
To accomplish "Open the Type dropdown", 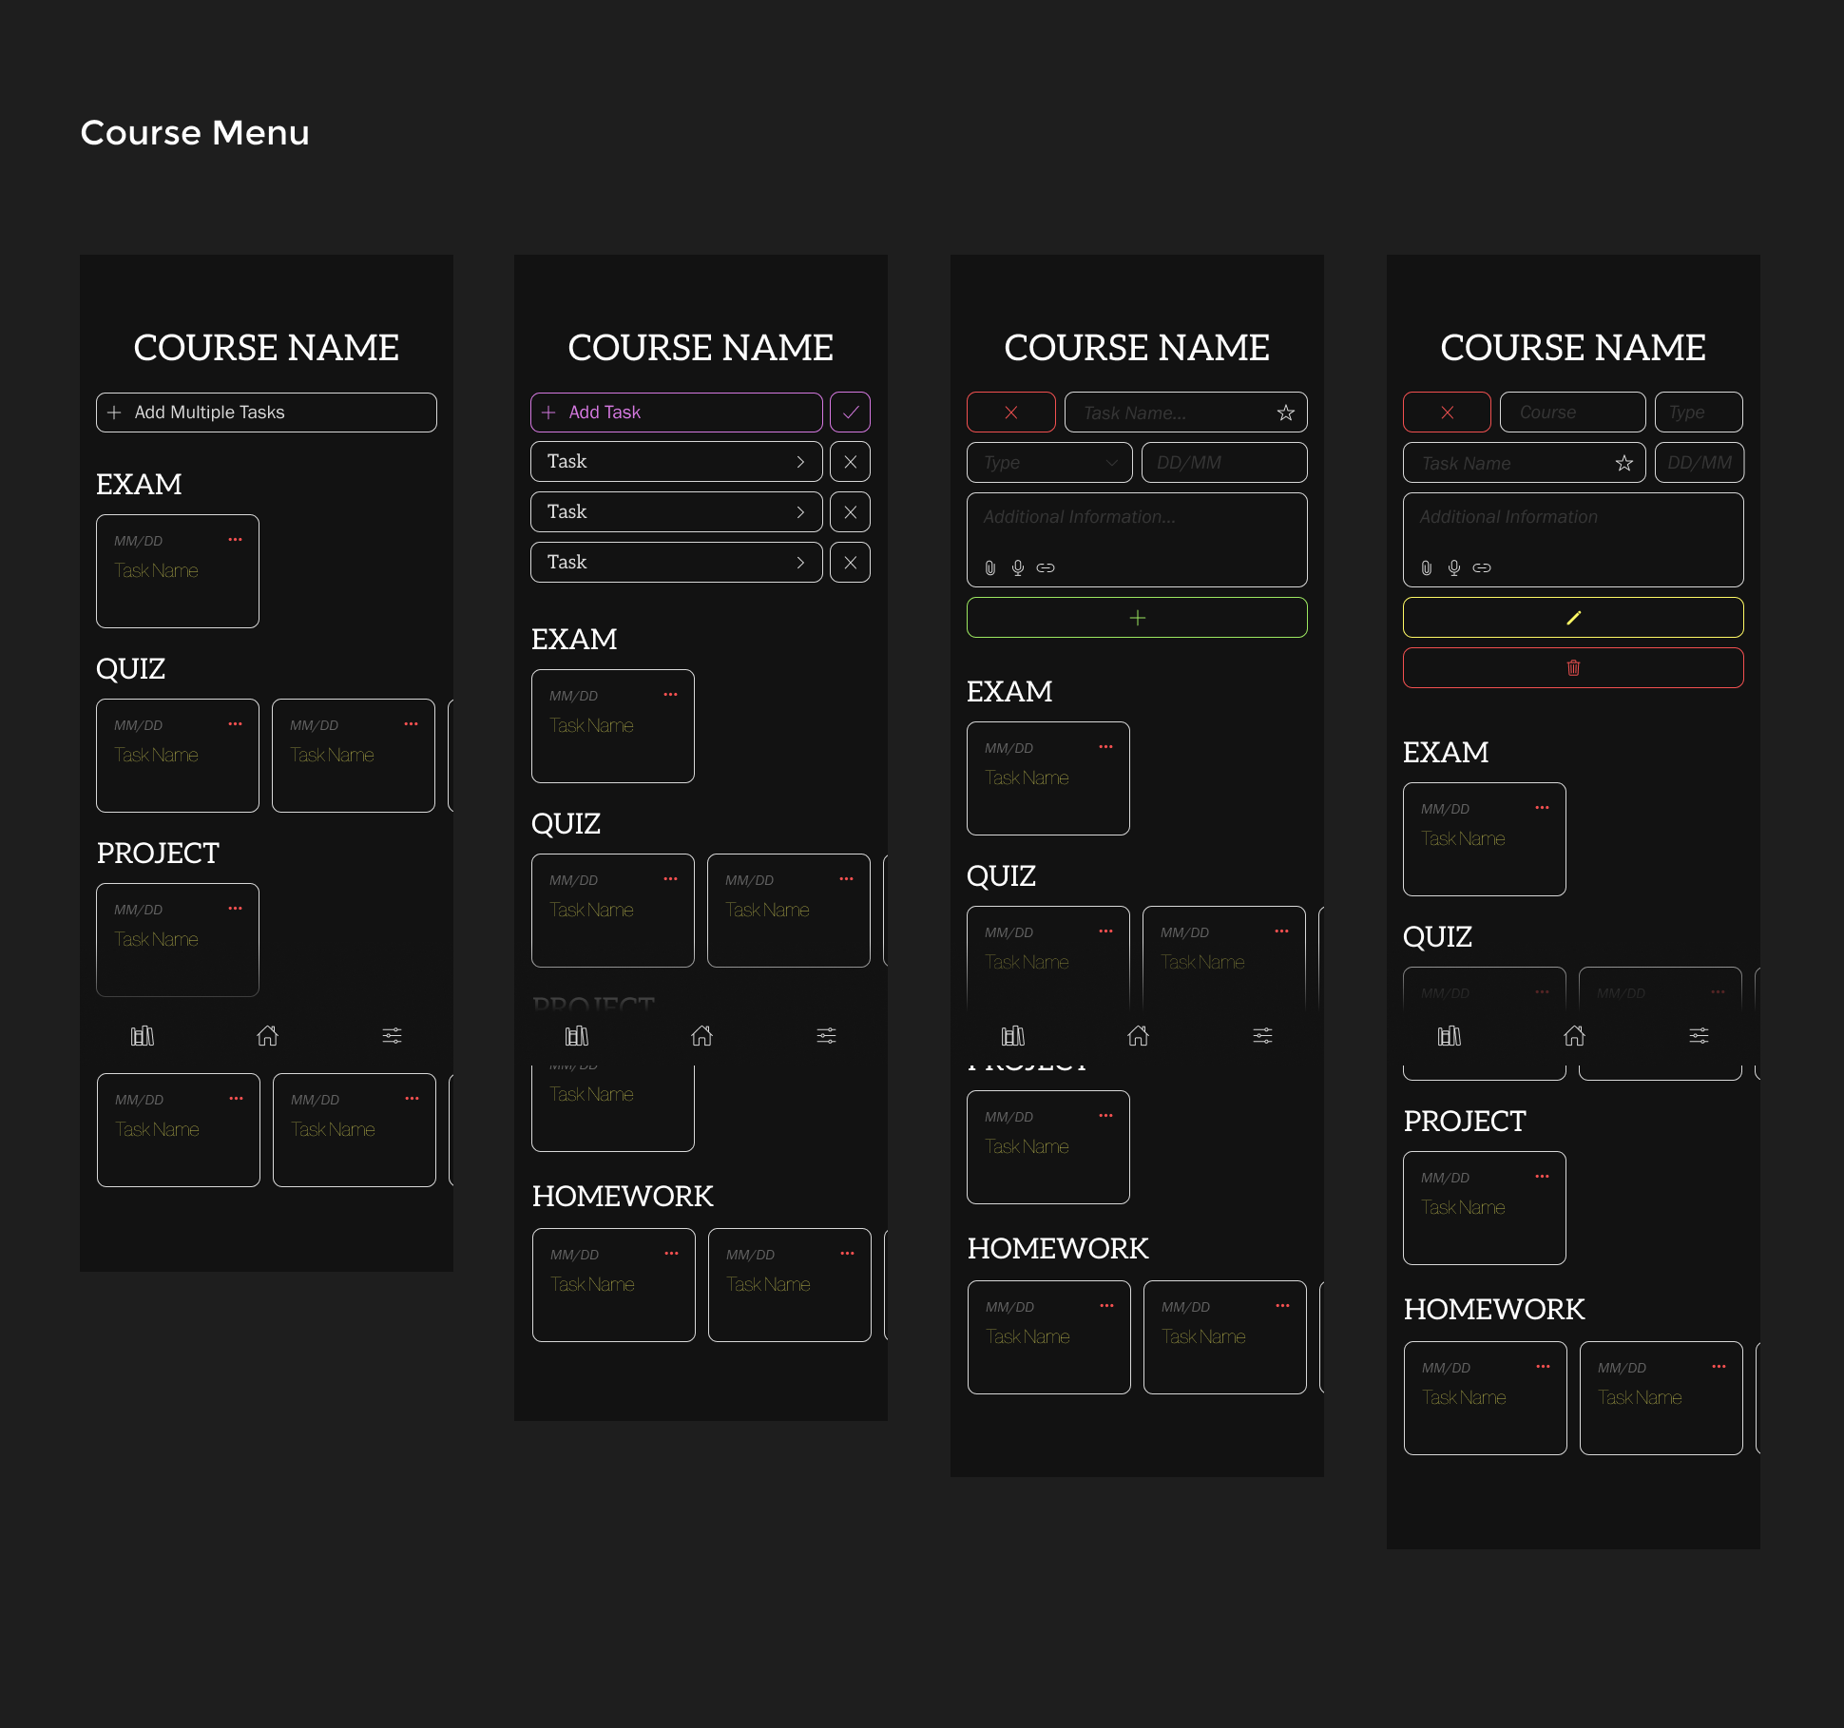I will [1048, 463].
